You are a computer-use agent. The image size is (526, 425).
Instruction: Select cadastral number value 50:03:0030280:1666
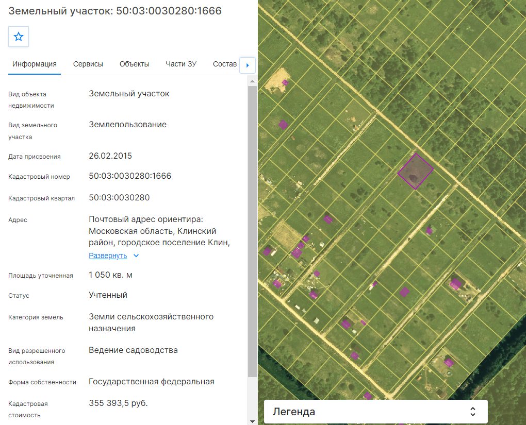(x=130, y=176)
